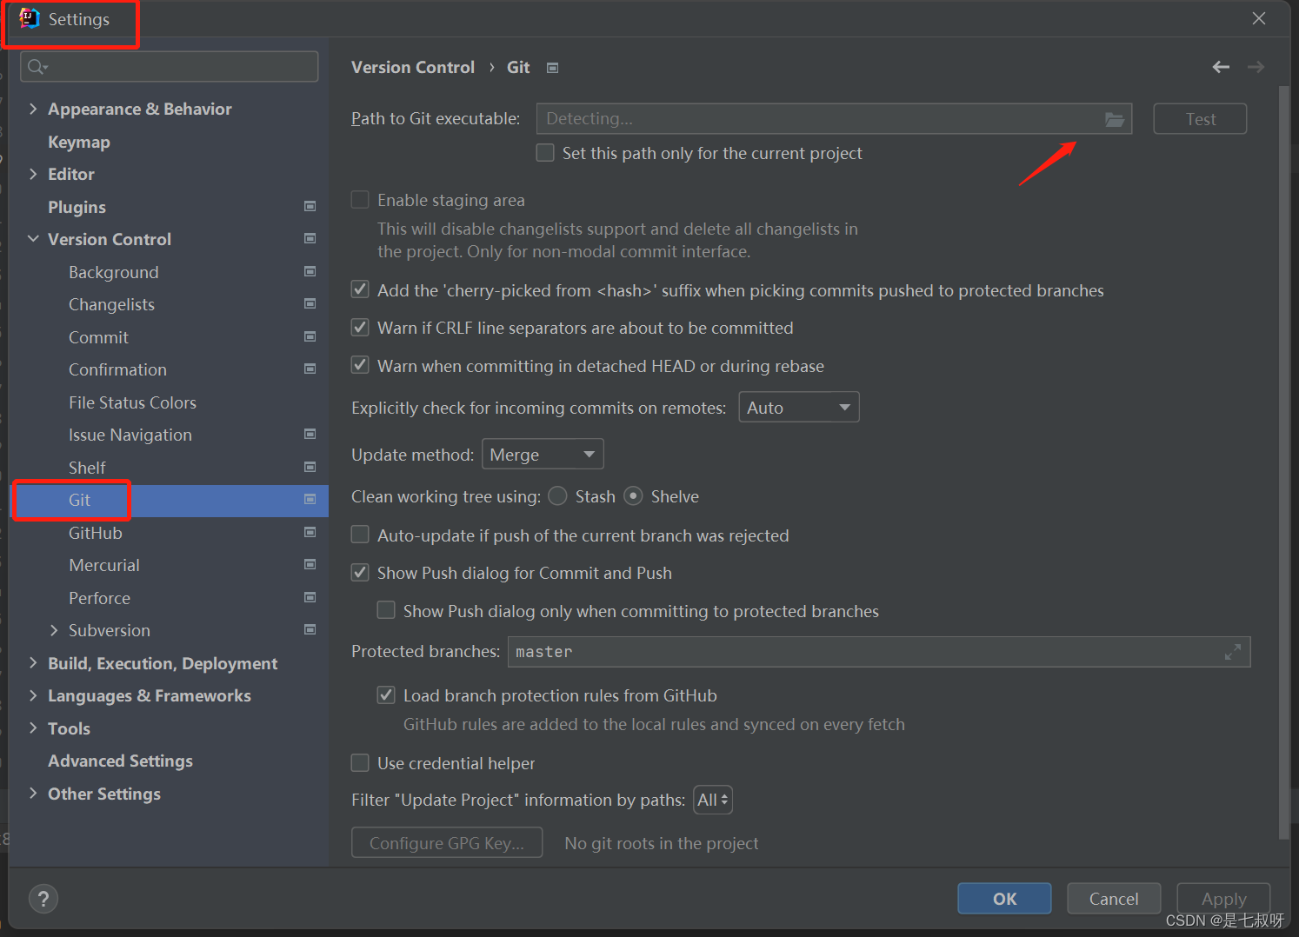Click the project settings icon beside Shelf
This screenshot has height=937, width=1299.
point(310,467)
